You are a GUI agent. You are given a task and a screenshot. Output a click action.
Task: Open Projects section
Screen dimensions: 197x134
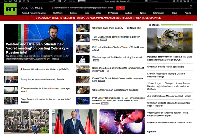(188, 13)
